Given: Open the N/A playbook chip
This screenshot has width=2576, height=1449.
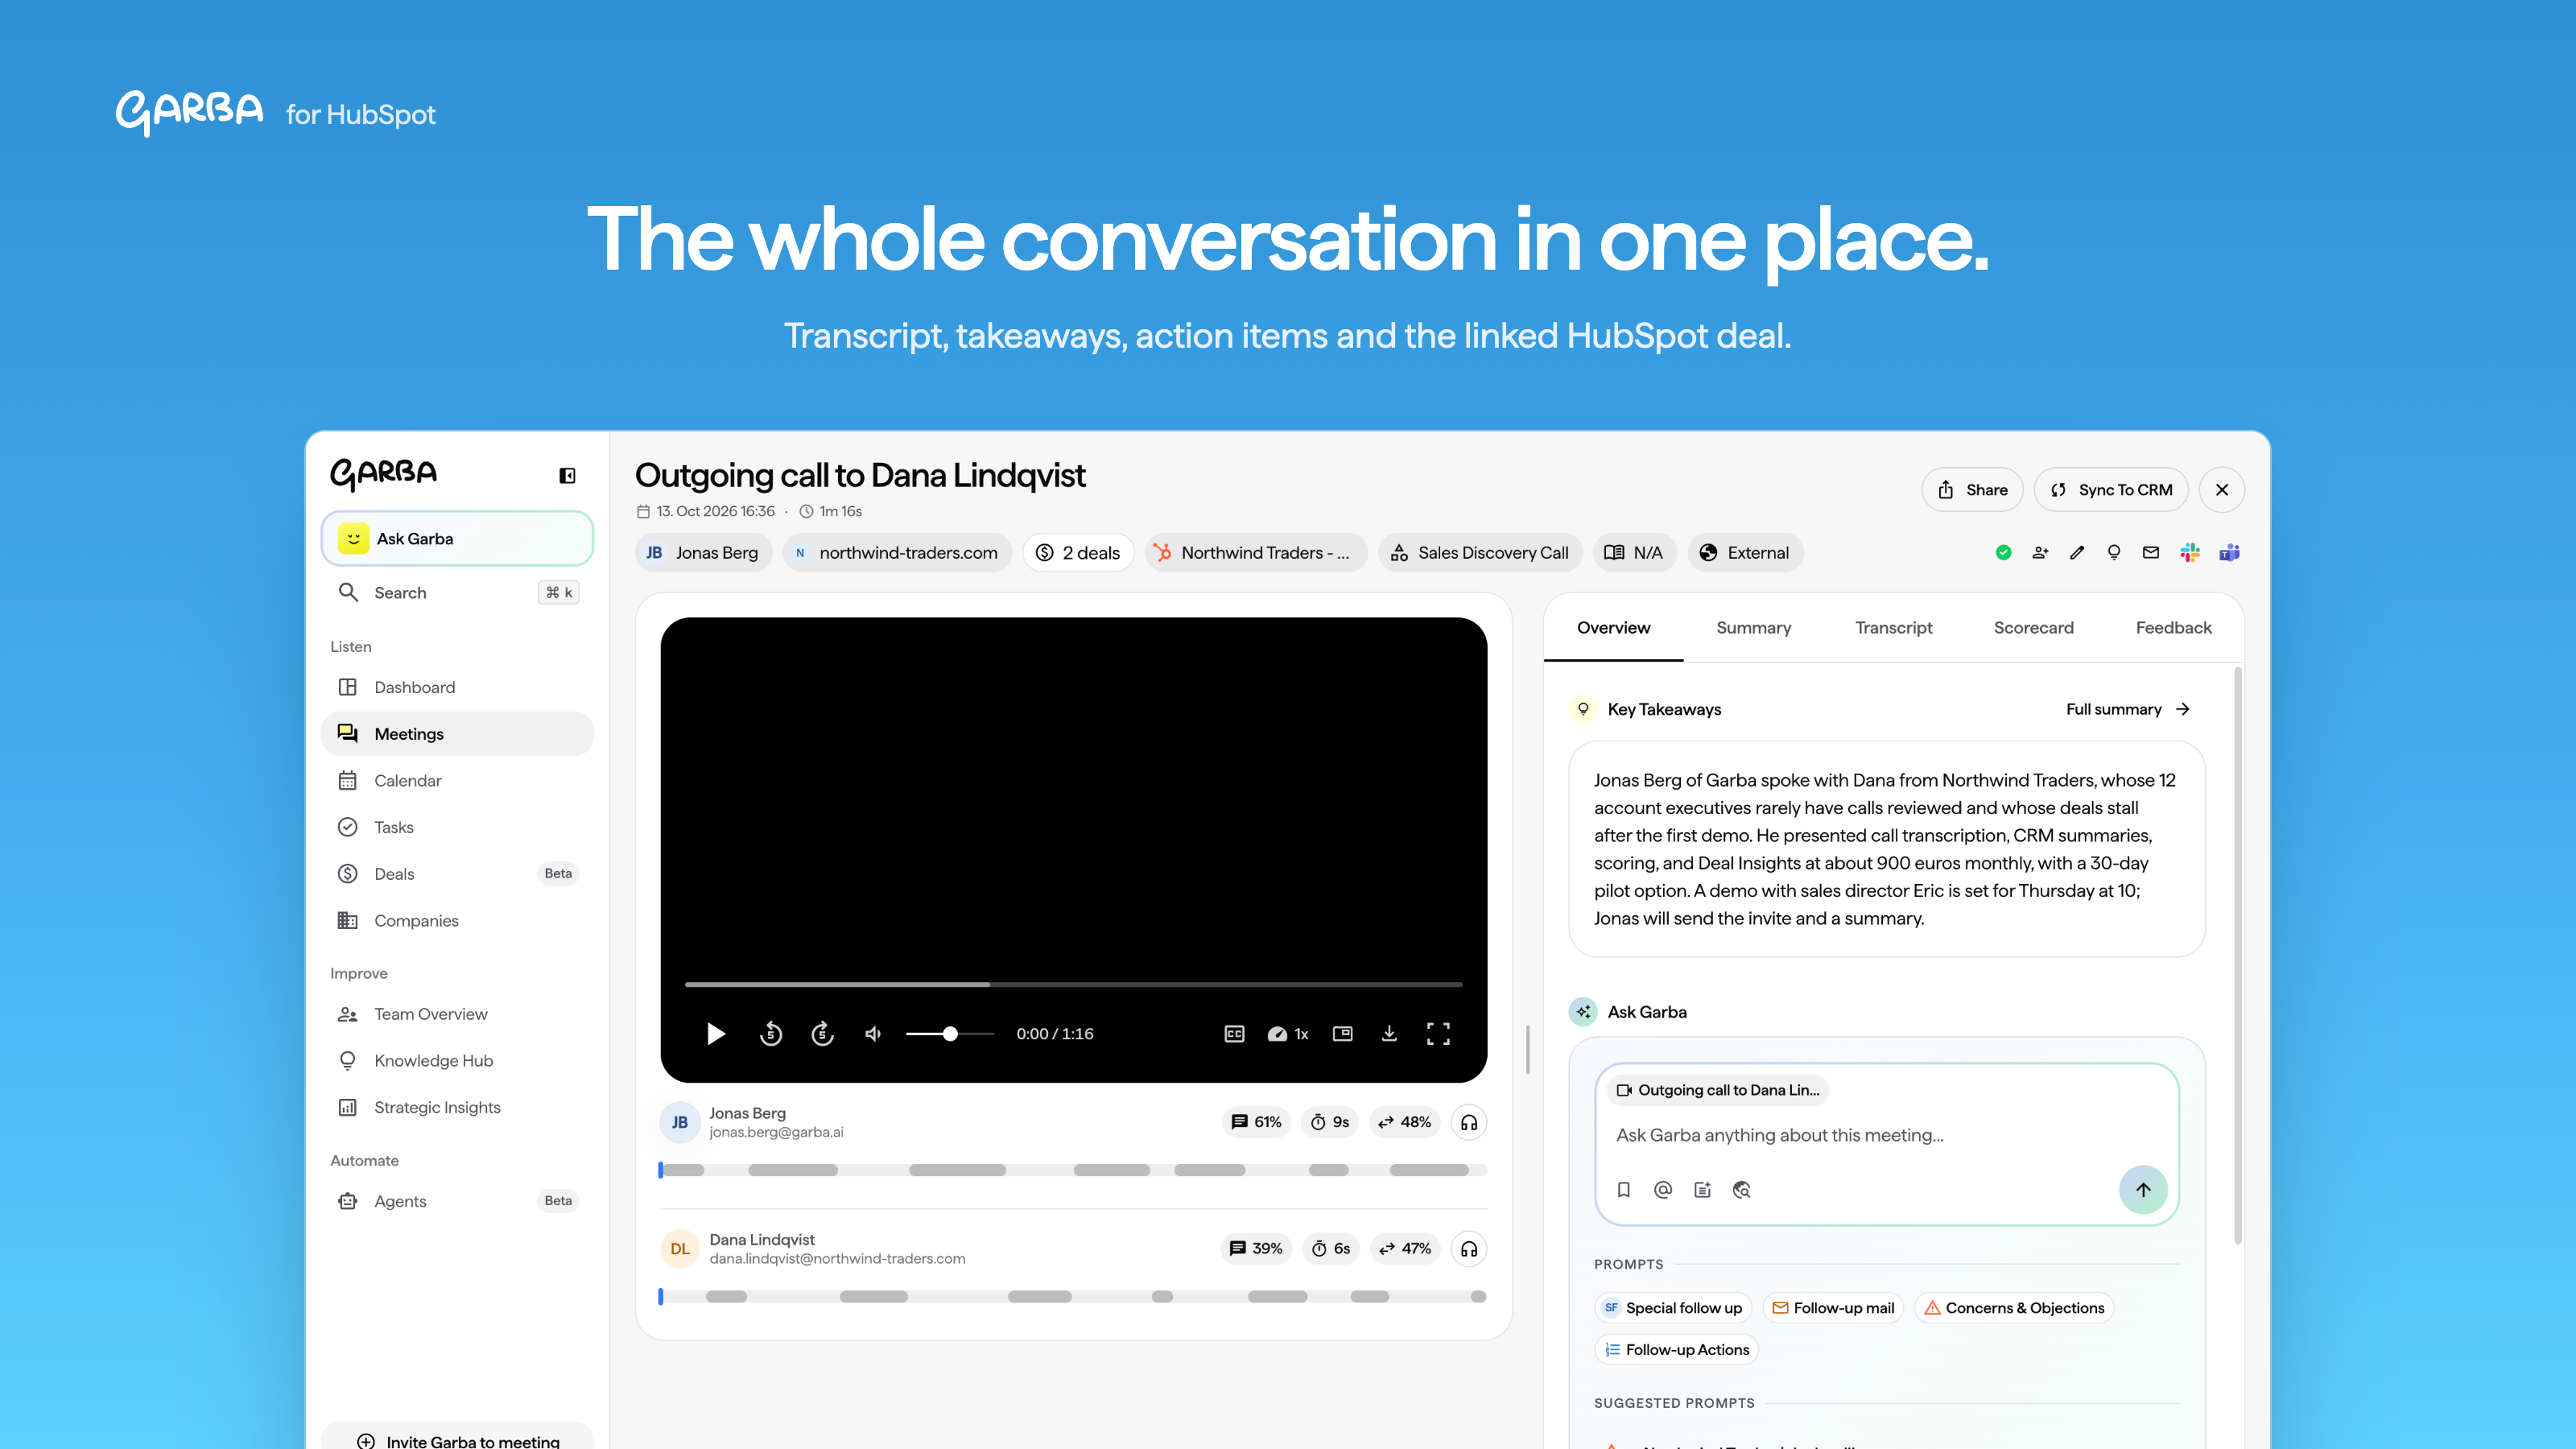Looking at the screenshot, I should tap(1634, 552).
